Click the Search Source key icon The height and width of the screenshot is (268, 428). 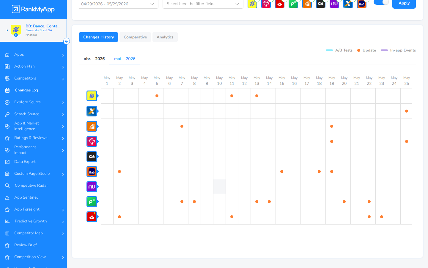7,114
